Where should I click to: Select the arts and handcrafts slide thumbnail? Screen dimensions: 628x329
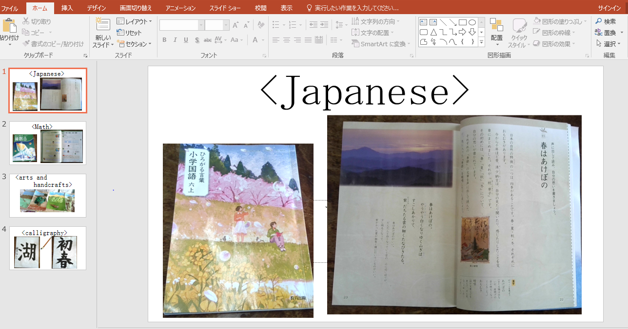coord(48,196)
